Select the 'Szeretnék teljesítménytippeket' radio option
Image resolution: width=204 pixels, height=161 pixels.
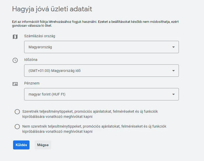click(x=17, y=112)
